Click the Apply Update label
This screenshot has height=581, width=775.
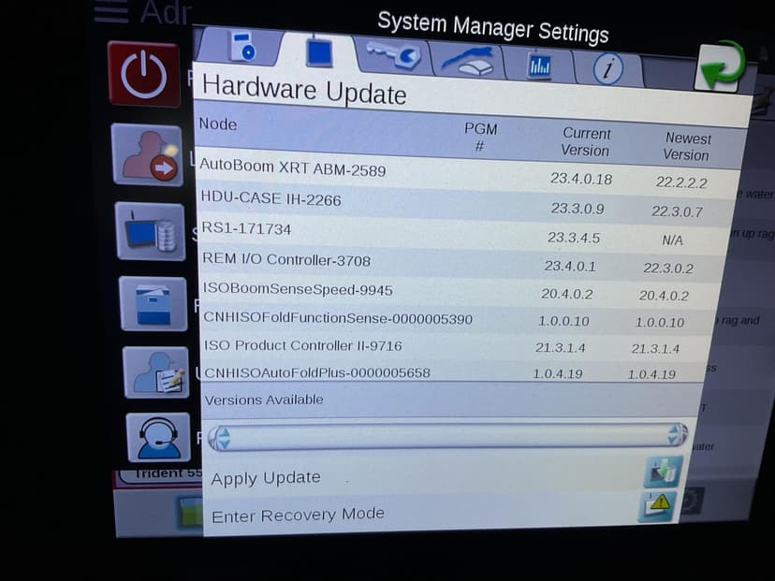point(266,478)
